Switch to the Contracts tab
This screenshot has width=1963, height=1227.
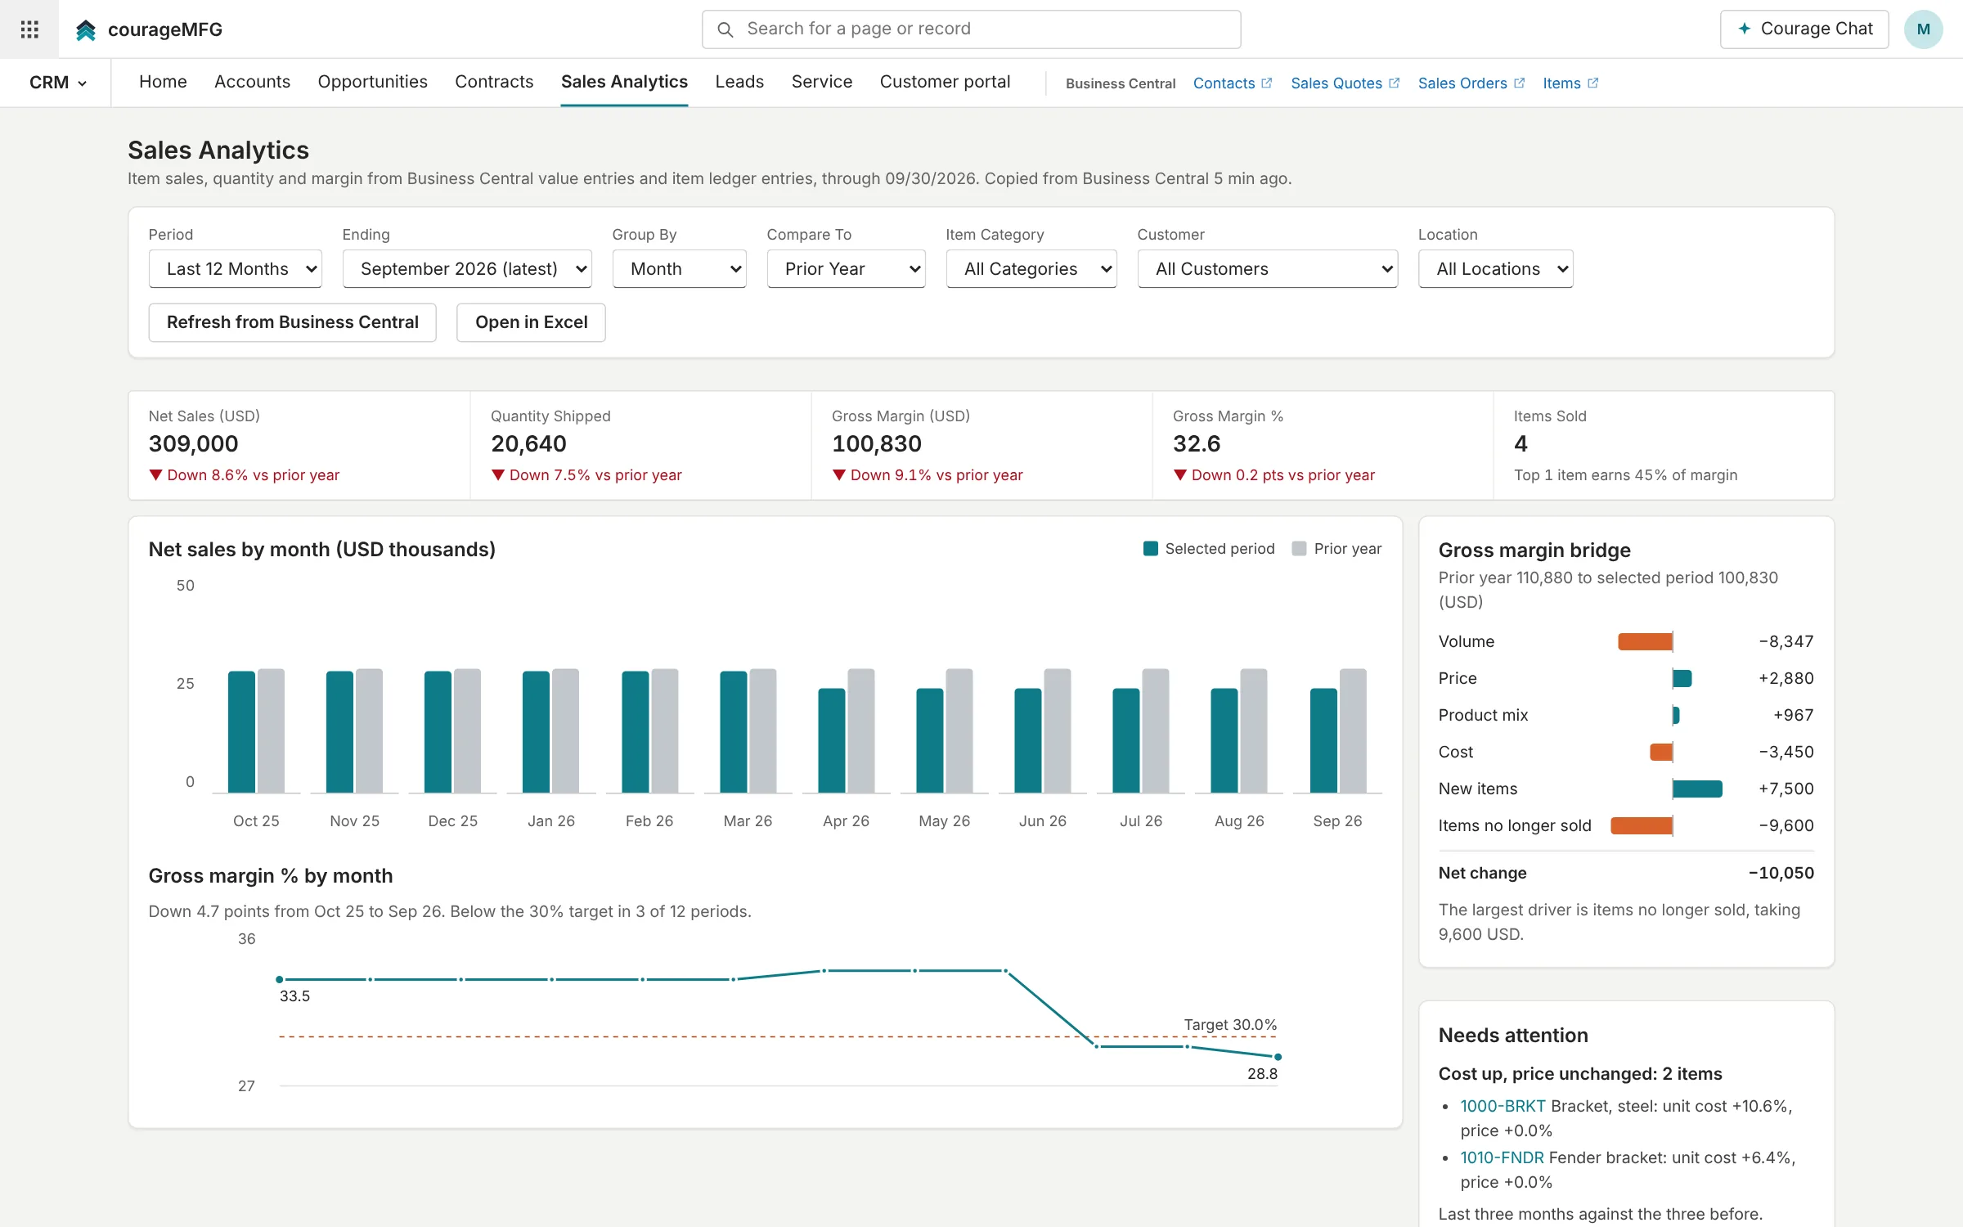[x=494, y=82]
